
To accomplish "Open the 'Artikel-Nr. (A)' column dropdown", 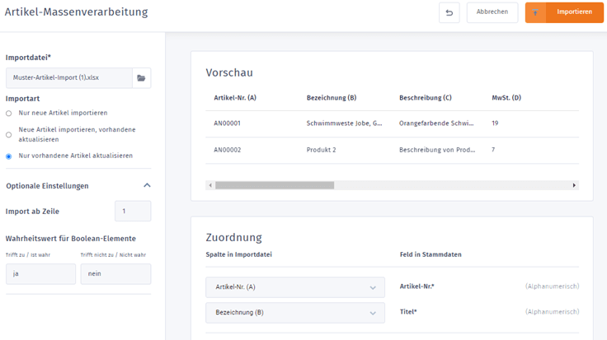I will 295,287.
